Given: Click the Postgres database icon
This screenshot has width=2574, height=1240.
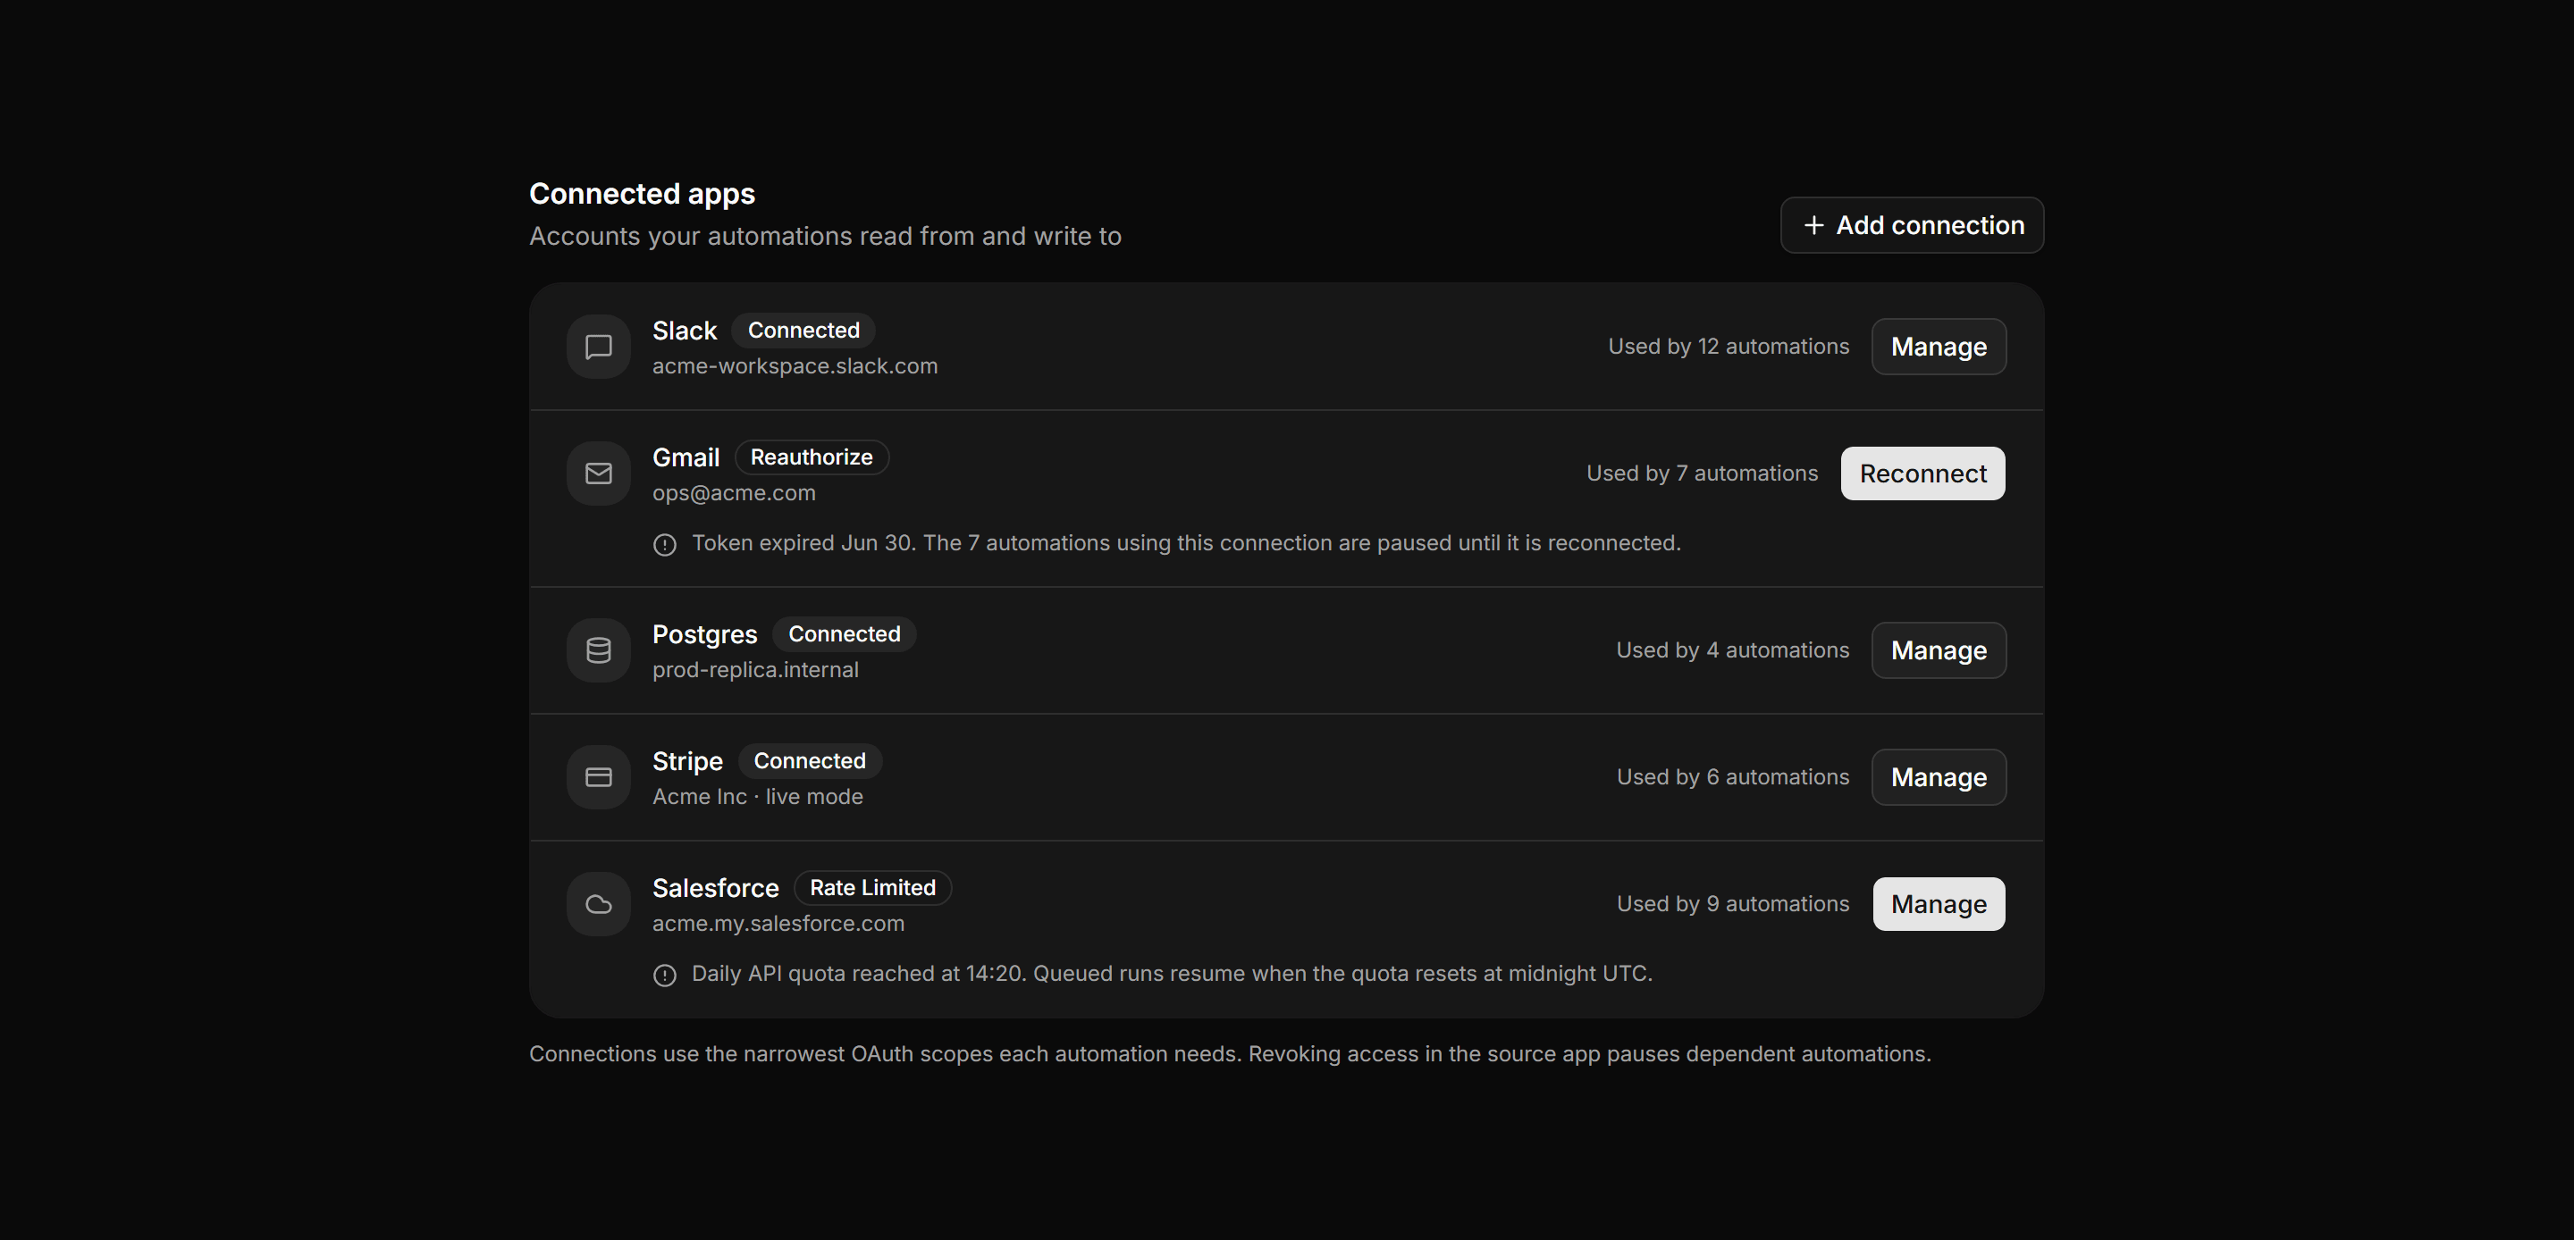Looking at the screenshot, I should (x=599, y=650).
